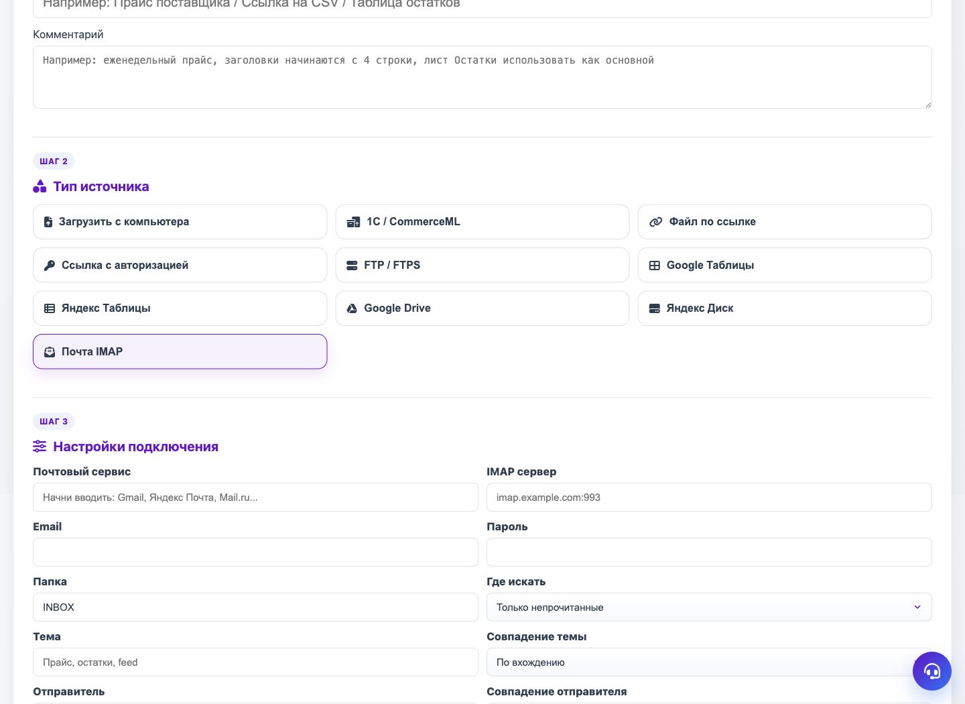Select Google Таблицы source option
Viewport: 965px width, 704px height.
tap(785, 266)
